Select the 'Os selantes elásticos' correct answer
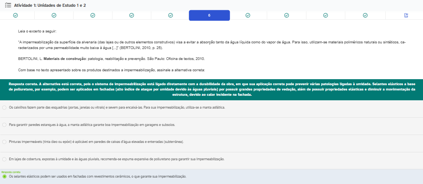 [x=4, y=176]
